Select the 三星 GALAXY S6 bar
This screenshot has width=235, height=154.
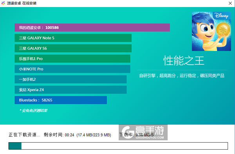pyautogui.click(x=73, y=48)
